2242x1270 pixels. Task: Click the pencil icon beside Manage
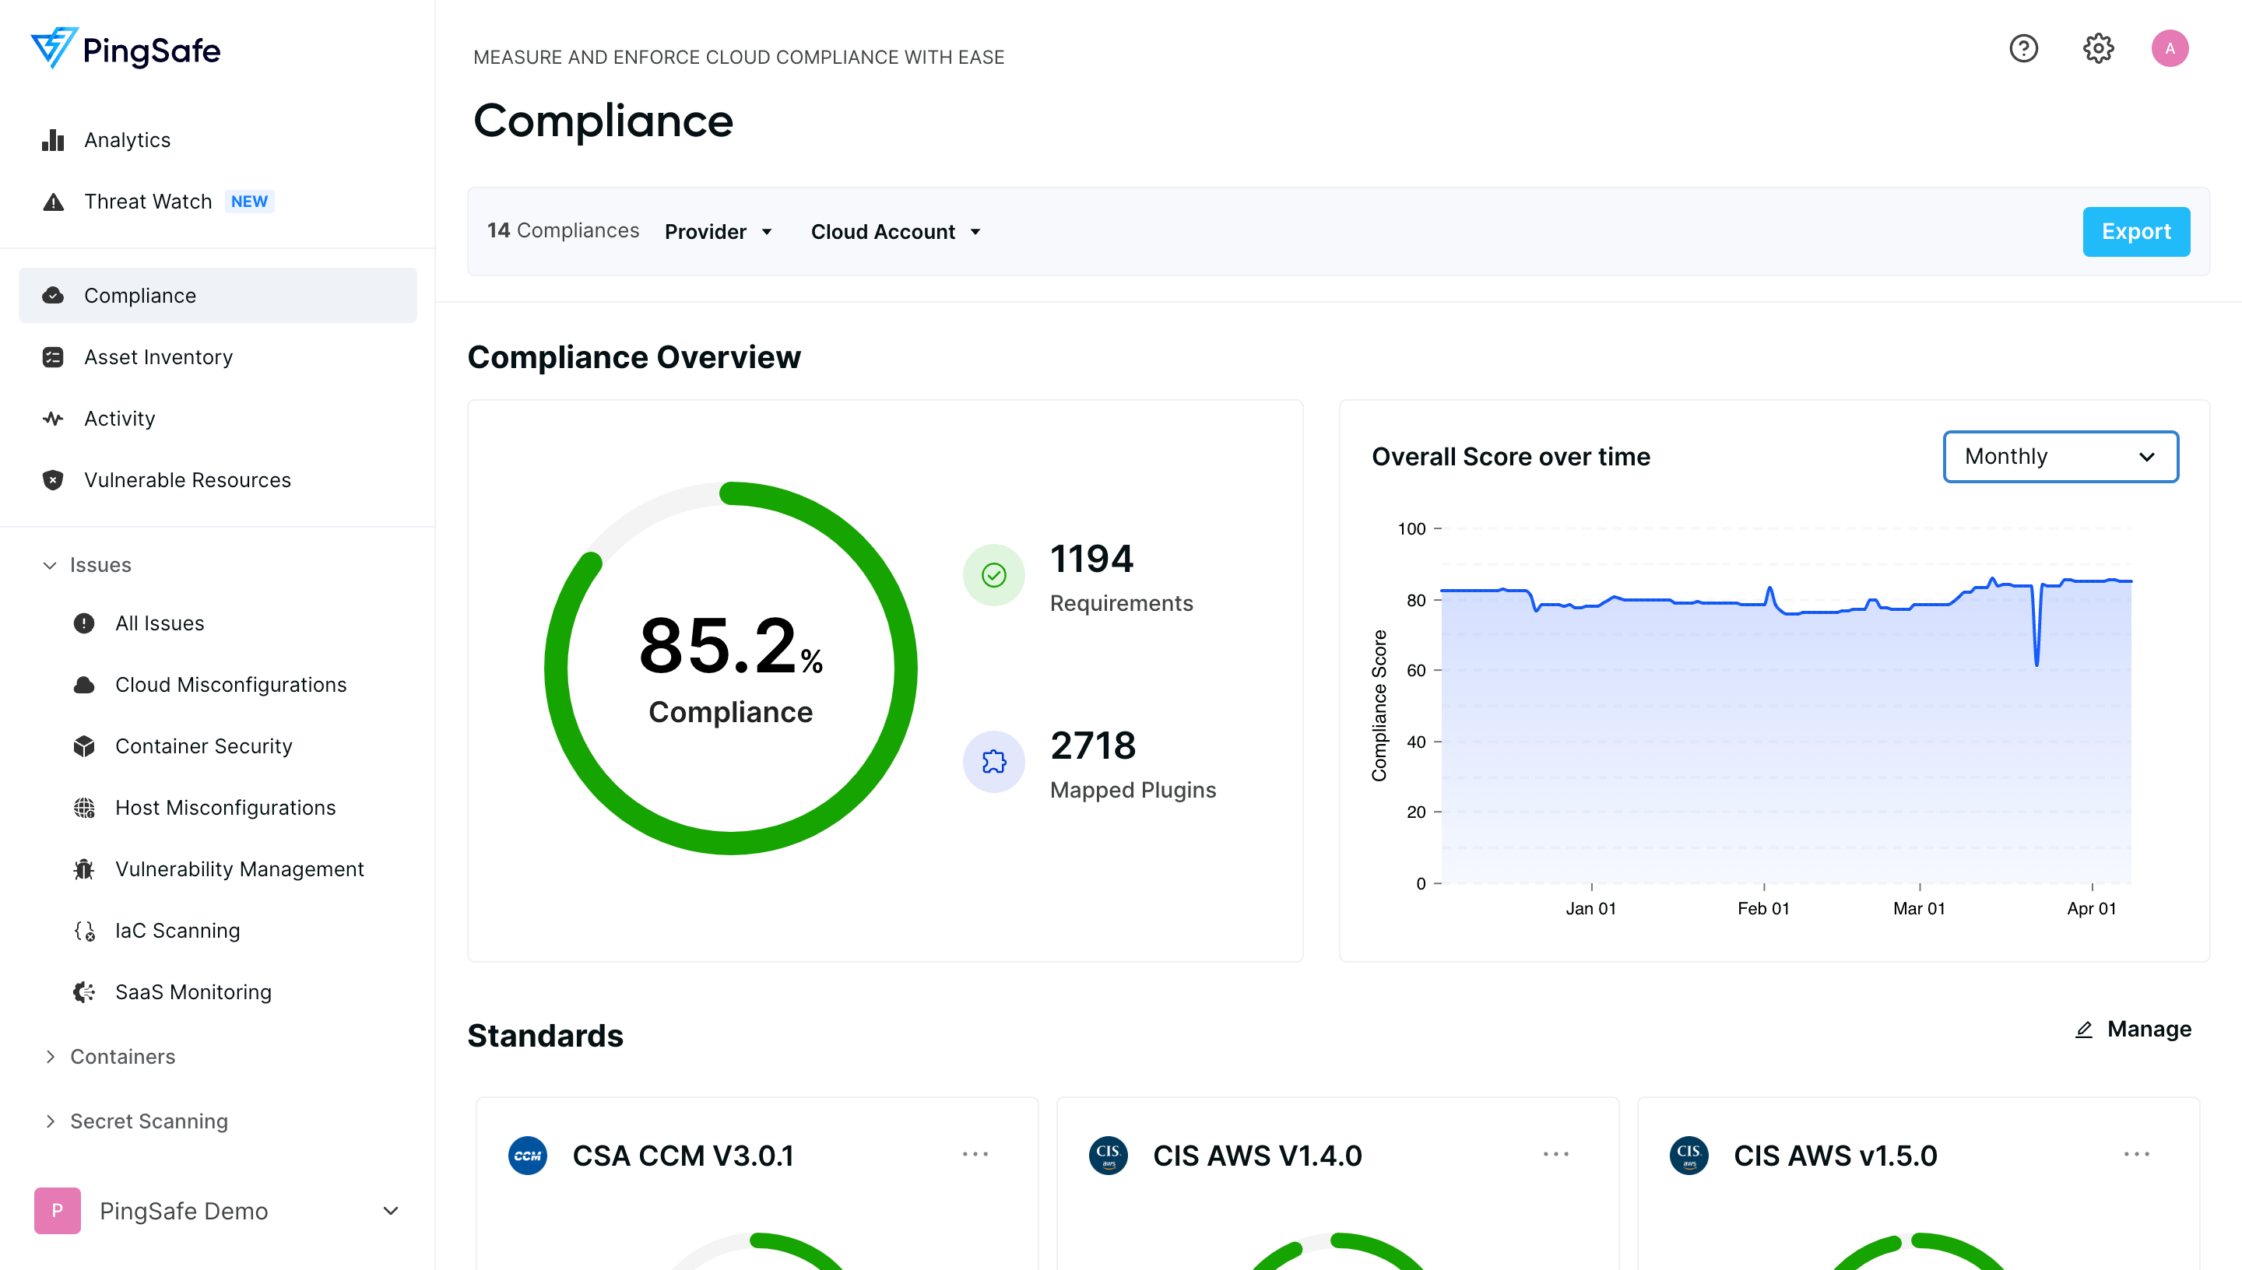click(x=2083, y=1030)
